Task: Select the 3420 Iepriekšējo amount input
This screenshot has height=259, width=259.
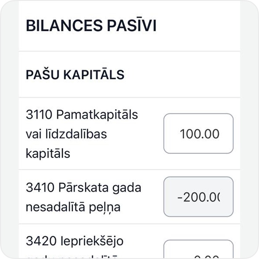Action: pyautogui.click(x=198, y=250)
